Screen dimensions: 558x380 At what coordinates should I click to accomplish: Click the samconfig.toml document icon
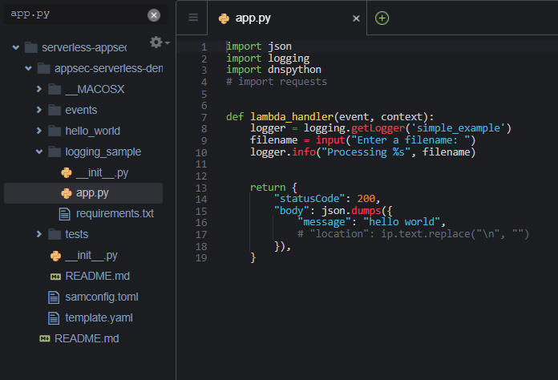(54, 297)
